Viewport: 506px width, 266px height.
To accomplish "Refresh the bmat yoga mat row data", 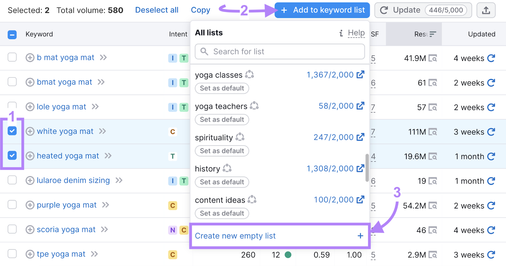I will pos(491,83).
